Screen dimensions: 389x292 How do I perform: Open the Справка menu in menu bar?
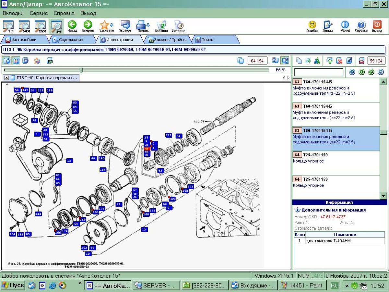[x=64, y=13]
